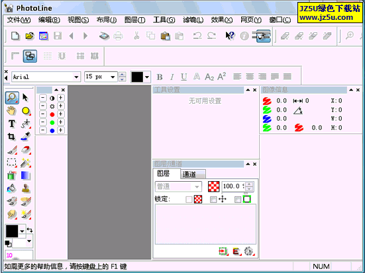Viewport: 365px width, 273px height.
Task: Click the Undo arrow icon
Action: [197, 36]
